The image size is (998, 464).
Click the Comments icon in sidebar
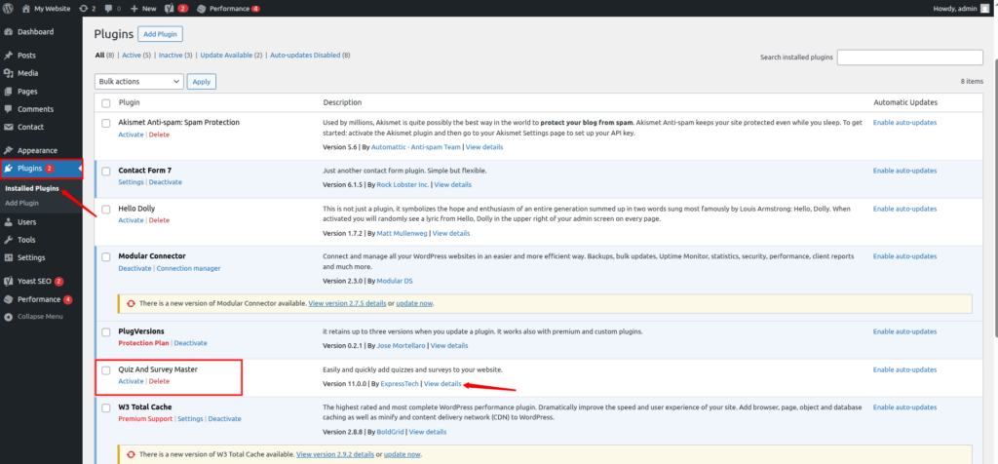click(x=8, y=109)
